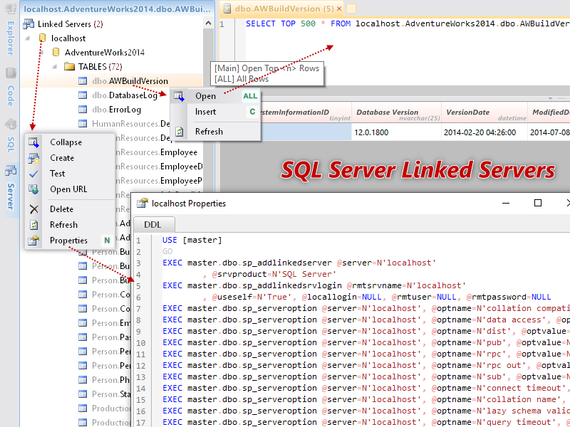
Task: Click the GO line in DDL
Action: (167, 251)
